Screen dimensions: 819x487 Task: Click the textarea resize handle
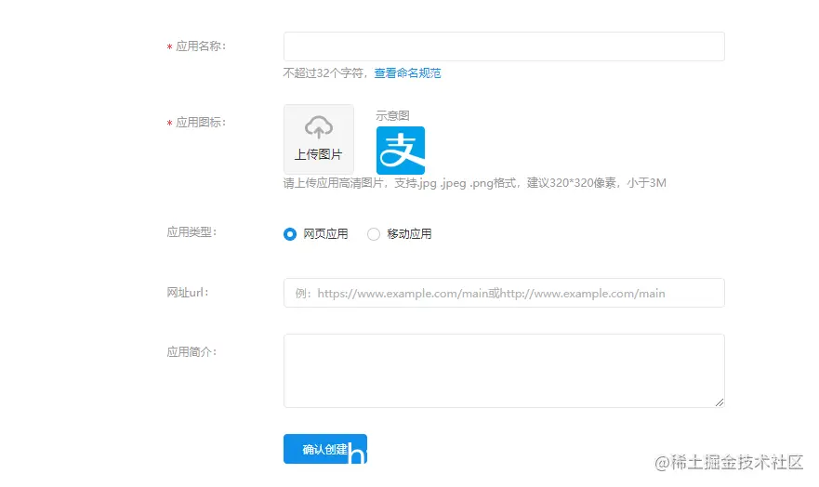pyautogui.click(x=720, y=401)
